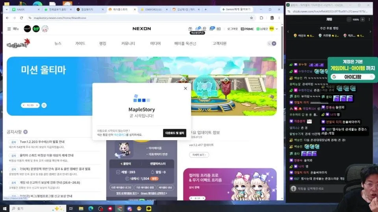Click the address bar URL
The height and width of the screenshot is (212, 378).
(x=60, y=18)
